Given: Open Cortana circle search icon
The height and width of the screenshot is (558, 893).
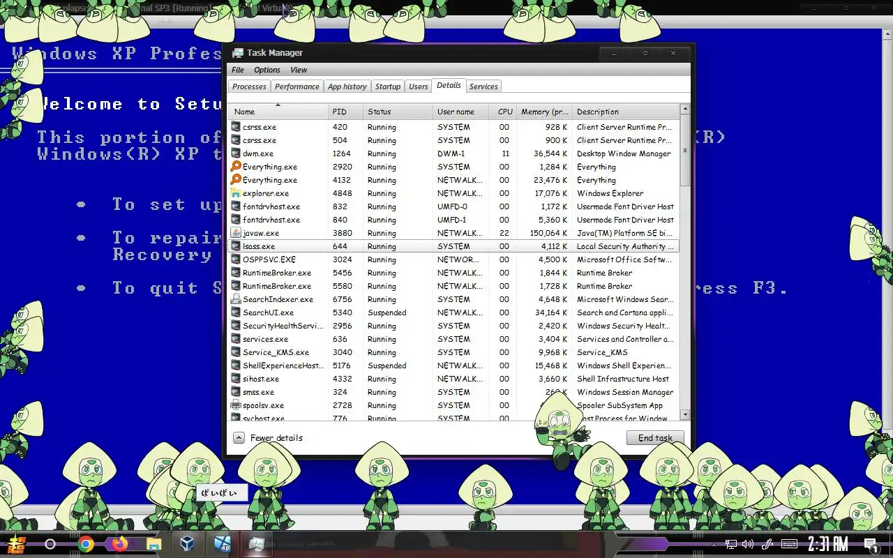Looking at the screenshot, I should (50, 544).
